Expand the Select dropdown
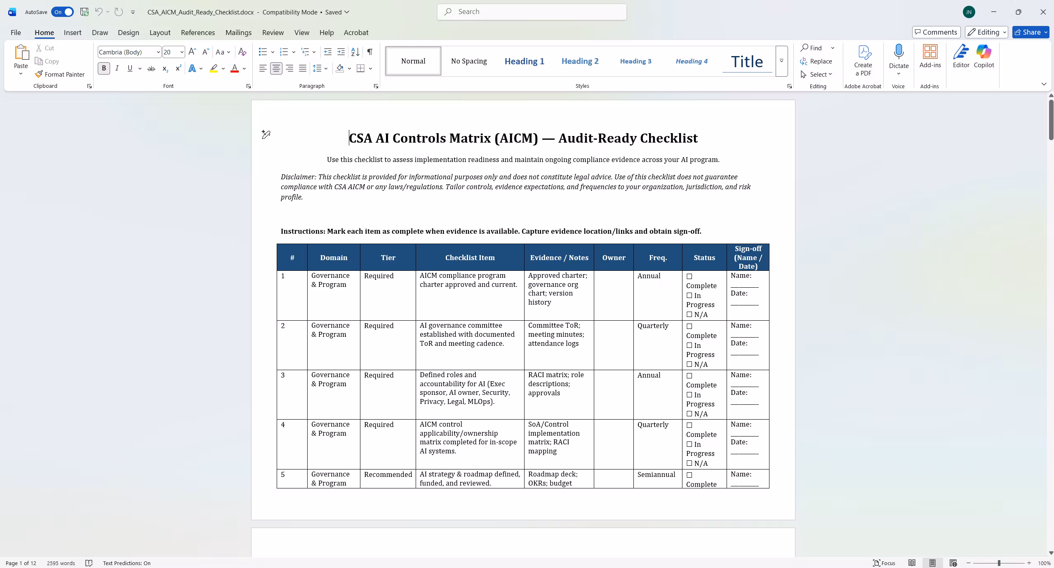This screenshot has height=568, width=1054. 816,74
